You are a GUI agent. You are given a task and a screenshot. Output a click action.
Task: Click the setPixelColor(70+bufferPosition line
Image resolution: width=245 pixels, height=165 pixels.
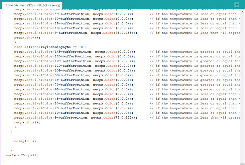pyautogui.click(x=74, y=85)
